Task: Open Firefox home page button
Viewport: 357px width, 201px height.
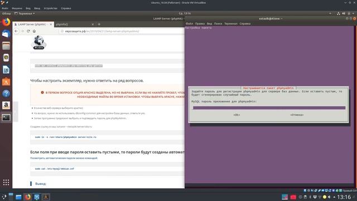Action: point(34,31)
